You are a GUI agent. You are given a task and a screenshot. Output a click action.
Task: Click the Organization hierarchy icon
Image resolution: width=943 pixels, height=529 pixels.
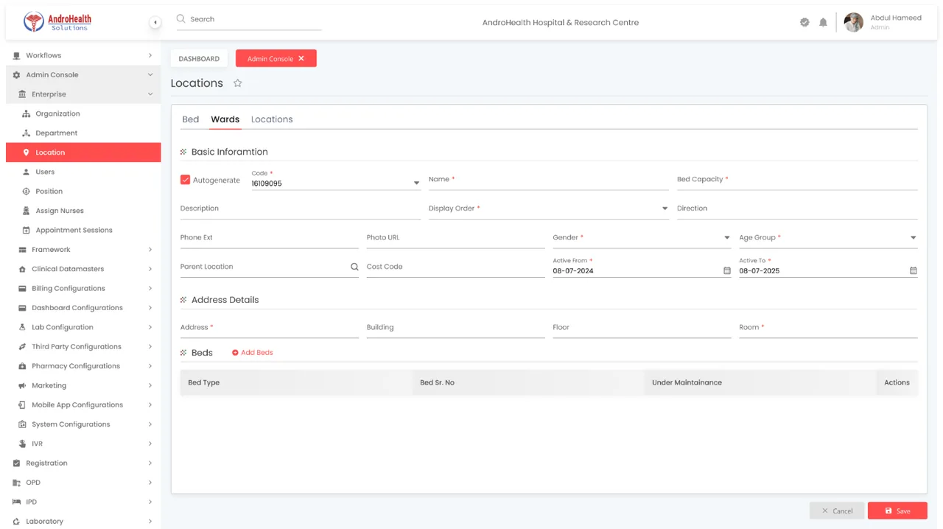coord(27,113)
